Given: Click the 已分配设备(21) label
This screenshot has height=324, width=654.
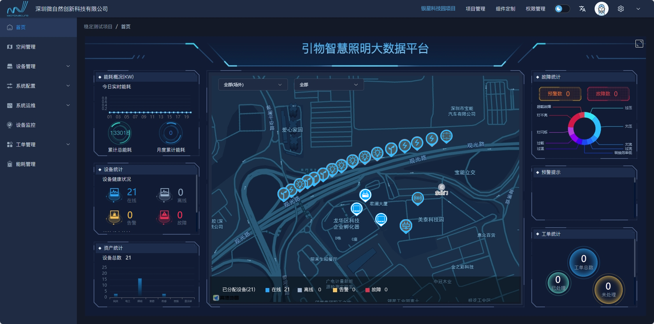Looking at the screenshot, I should point(239,289).
